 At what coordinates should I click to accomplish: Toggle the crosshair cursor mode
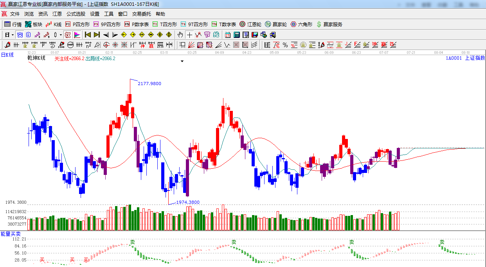coord(189,35)
